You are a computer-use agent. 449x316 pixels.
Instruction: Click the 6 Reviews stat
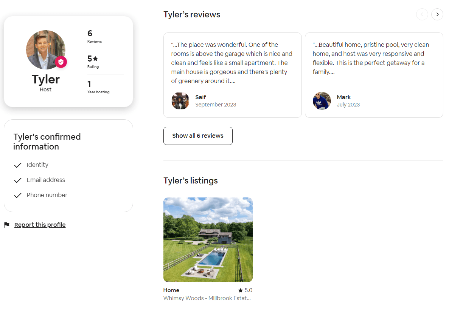[94, 36]
